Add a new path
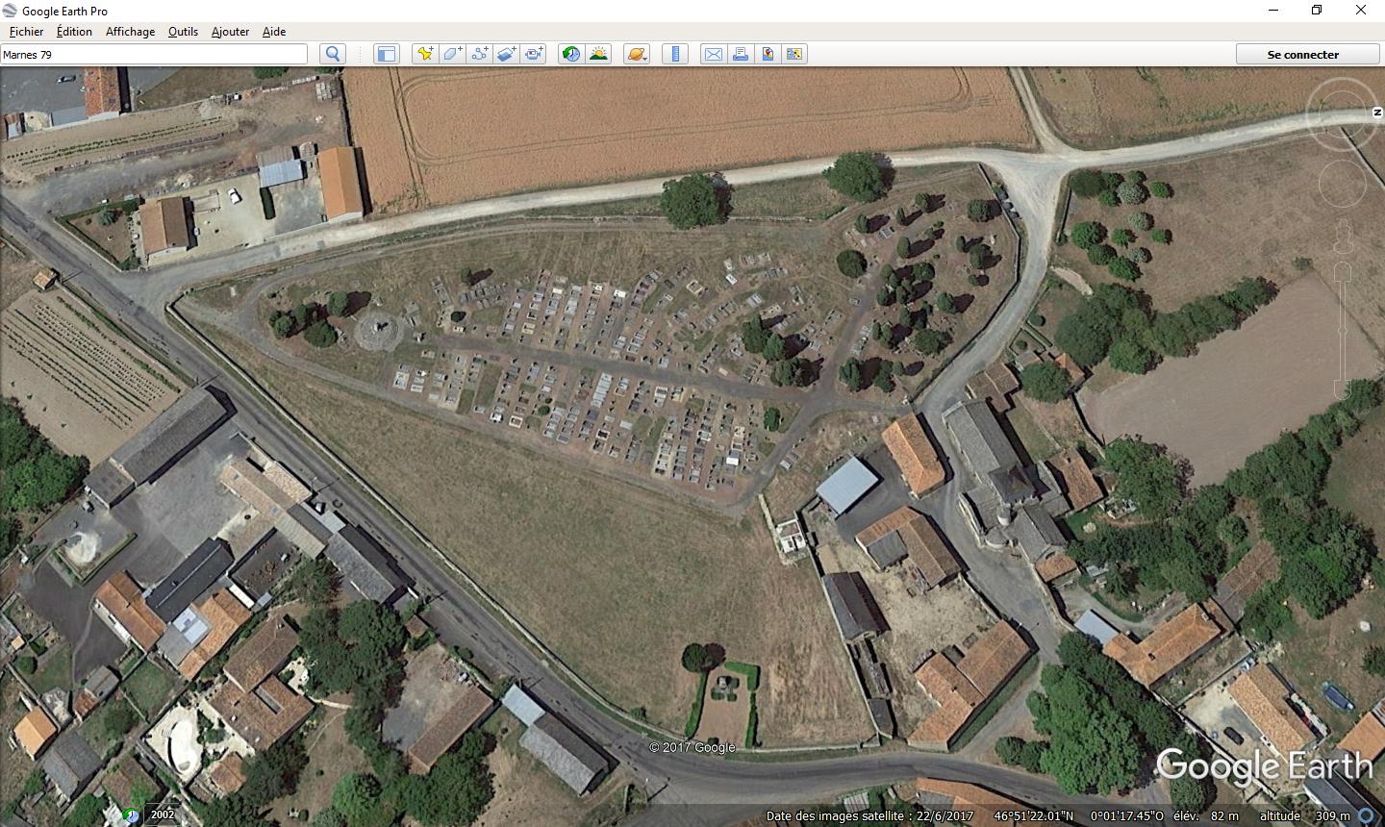Screen dimensions: 1385x827 coord(479,54)
